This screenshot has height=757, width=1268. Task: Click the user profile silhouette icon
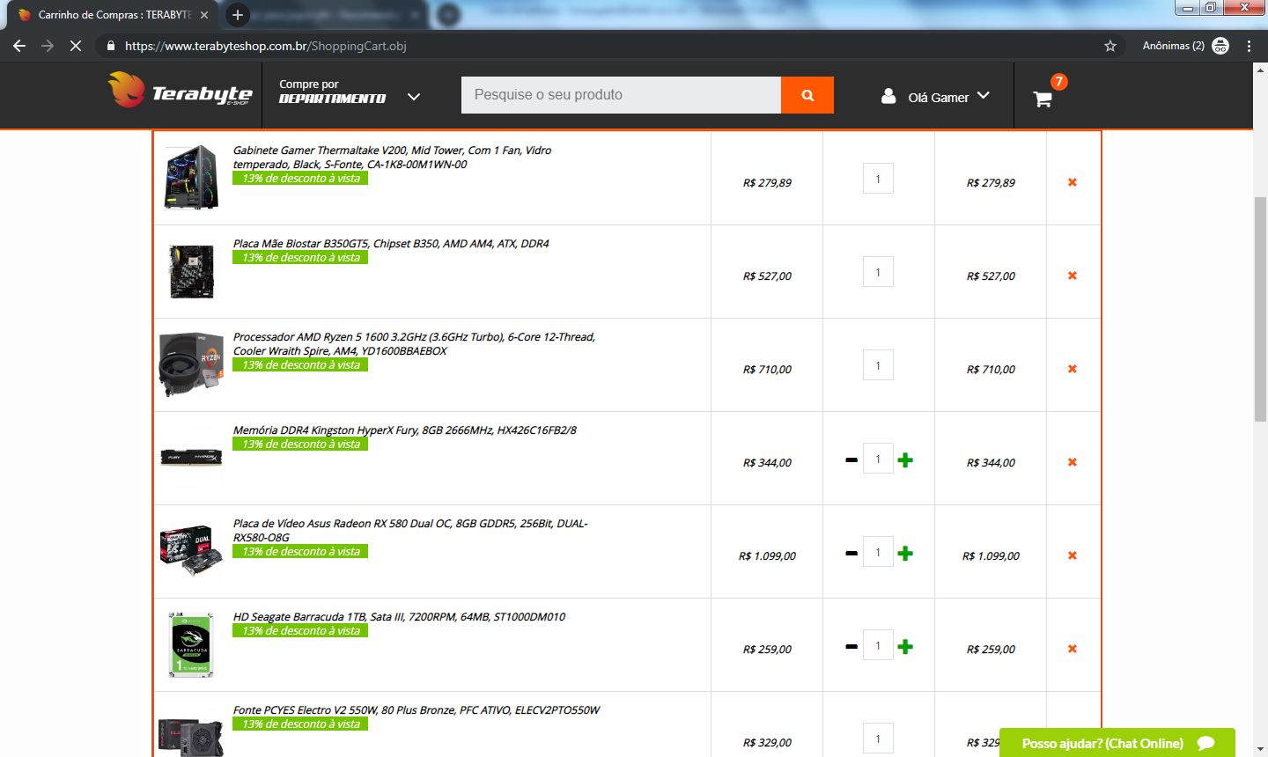click(x=888, y=96)
